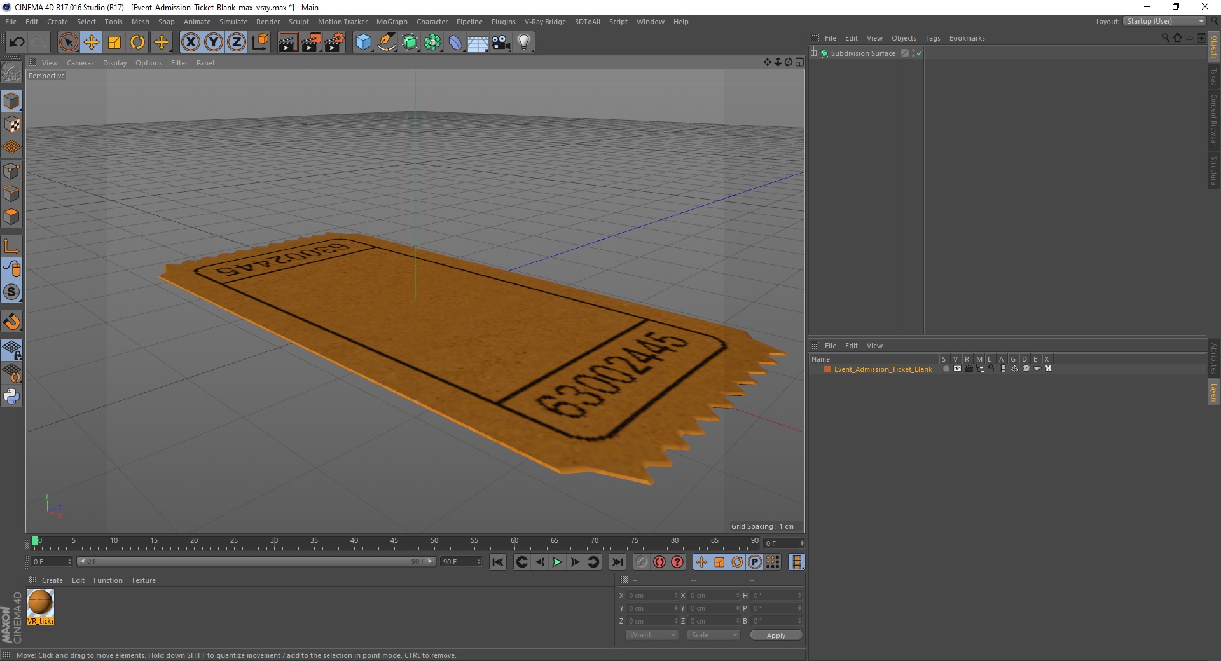Image resolution: width=1221 pixels, height=661 pixels.
Task: Open the Python script icon in sidebar
Action: [11, 397]
